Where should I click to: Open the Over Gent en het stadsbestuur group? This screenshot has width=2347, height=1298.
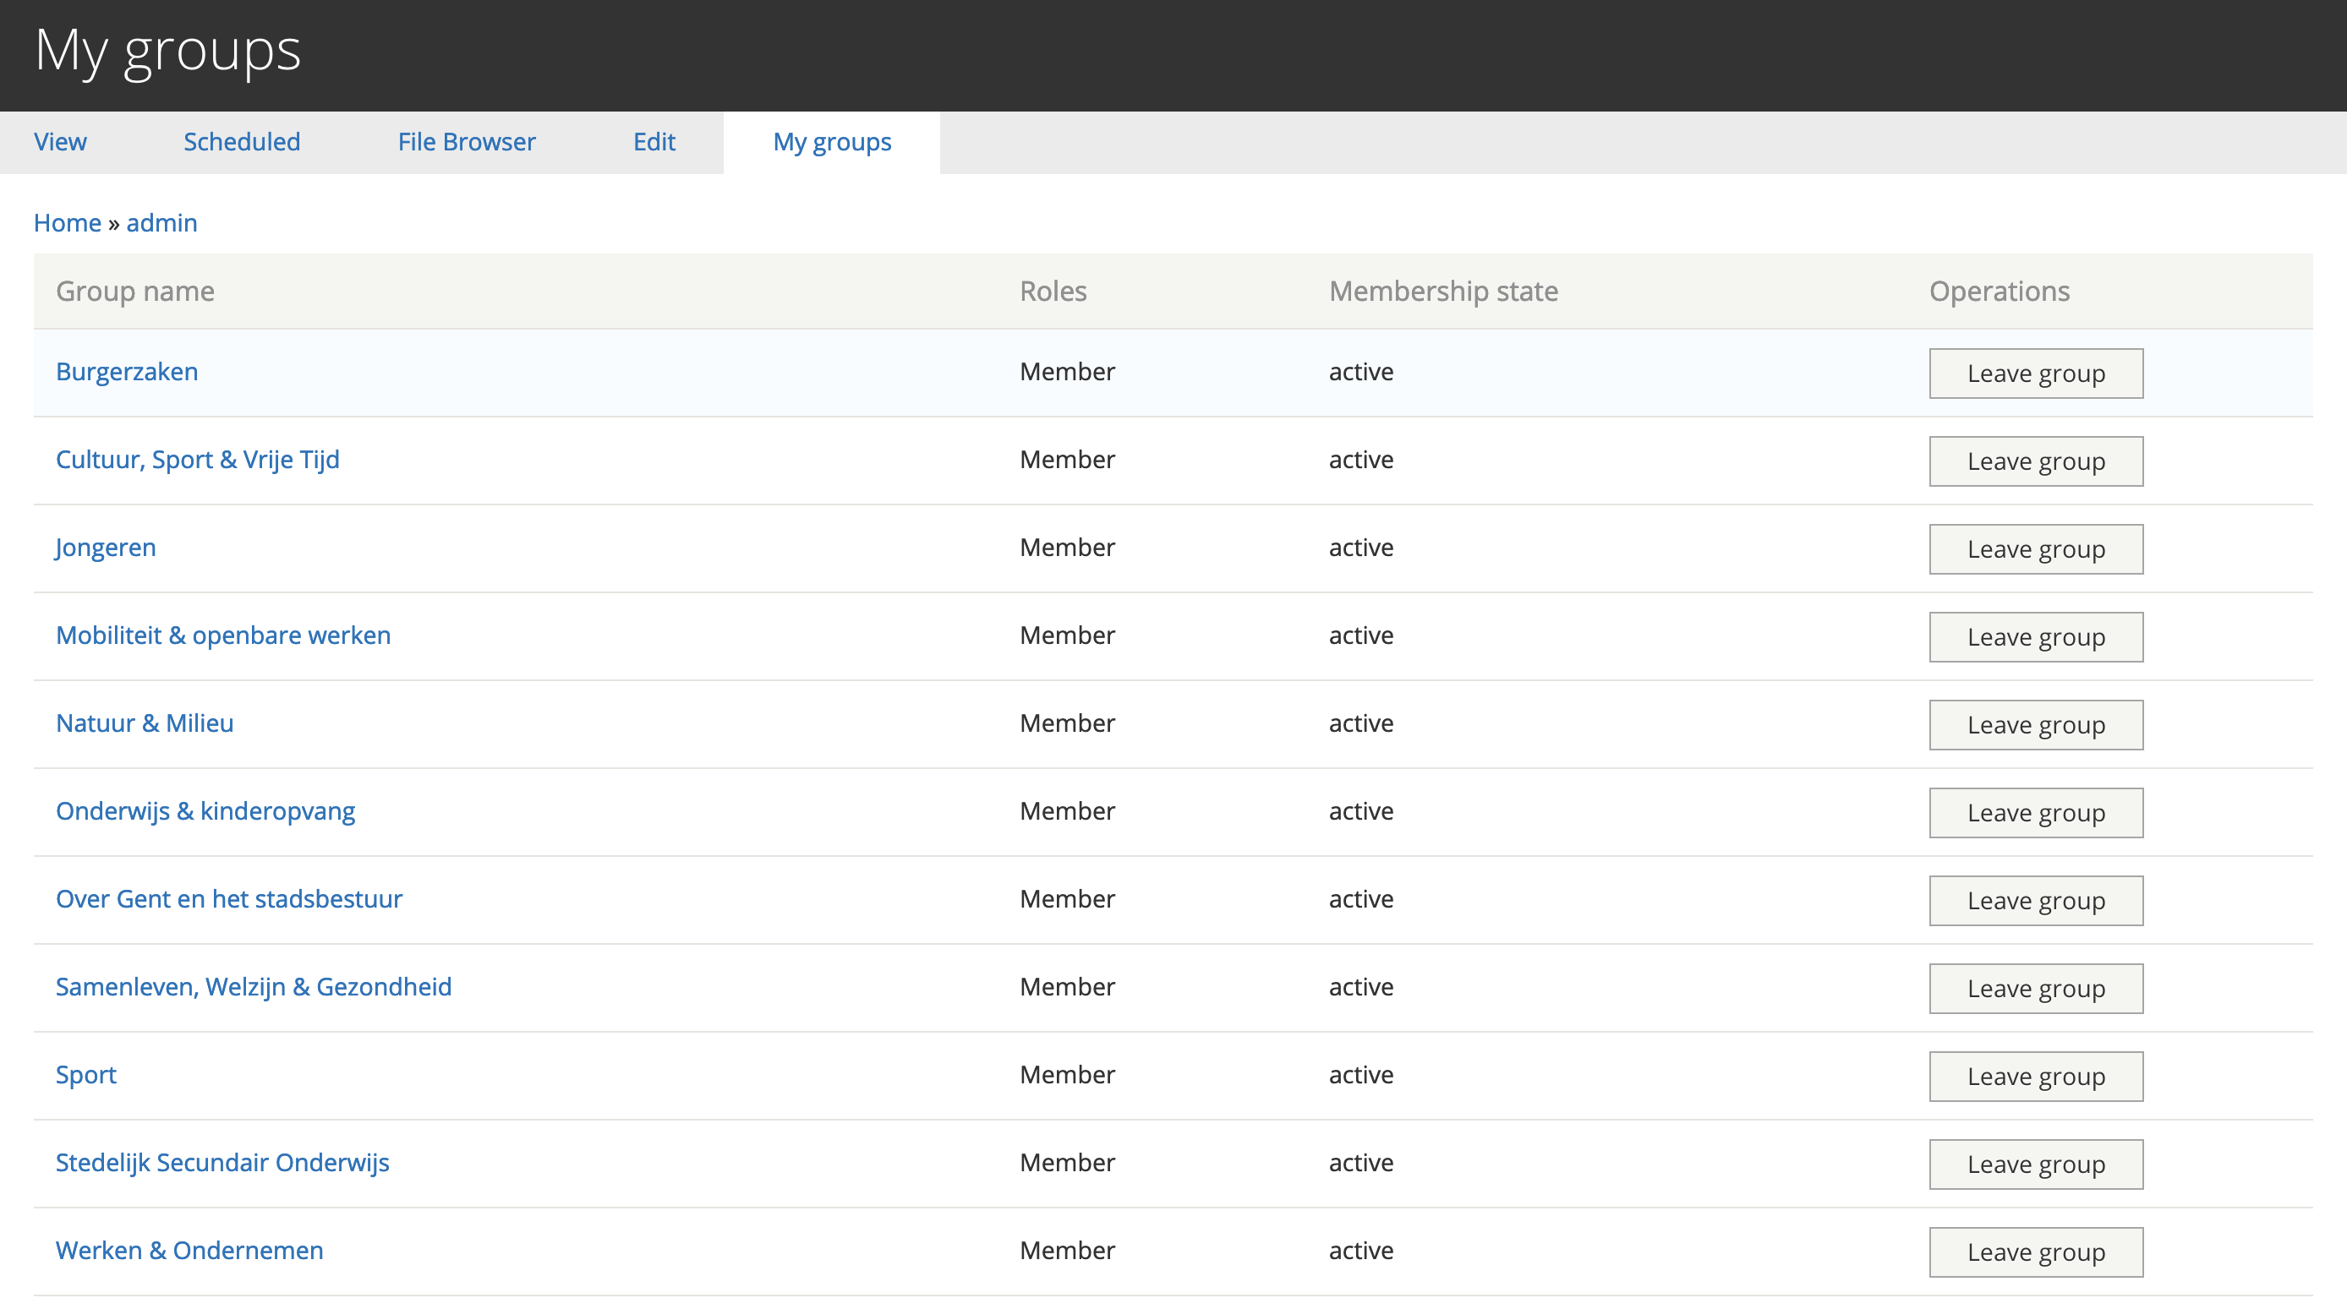pos(228,899)
